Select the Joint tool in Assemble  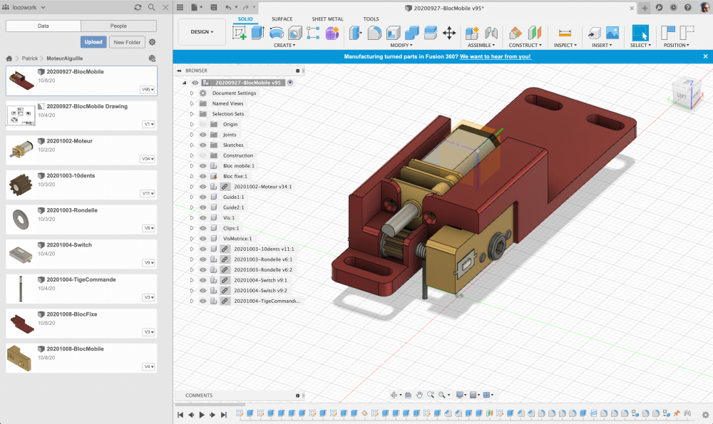(x=491, y=33)
